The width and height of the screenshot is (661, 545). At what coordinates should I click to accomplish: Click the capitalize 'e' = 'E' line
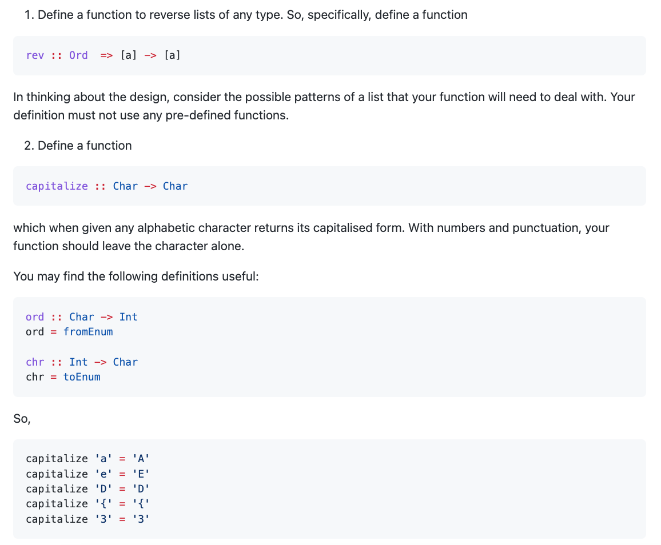point(87,474)
